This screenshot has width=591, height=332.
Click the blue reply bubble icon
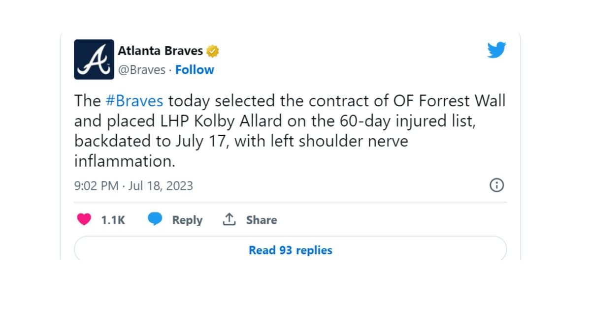pos(155,219)
